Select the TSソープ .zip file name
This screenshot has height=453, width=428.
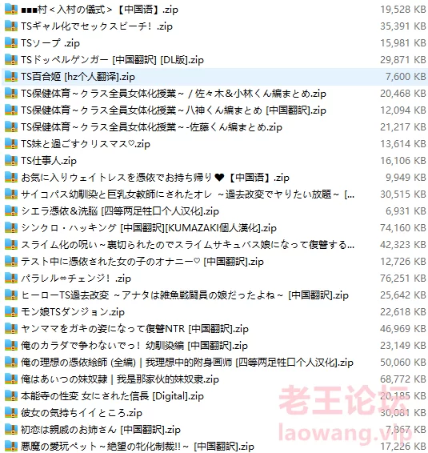point(50,43)
